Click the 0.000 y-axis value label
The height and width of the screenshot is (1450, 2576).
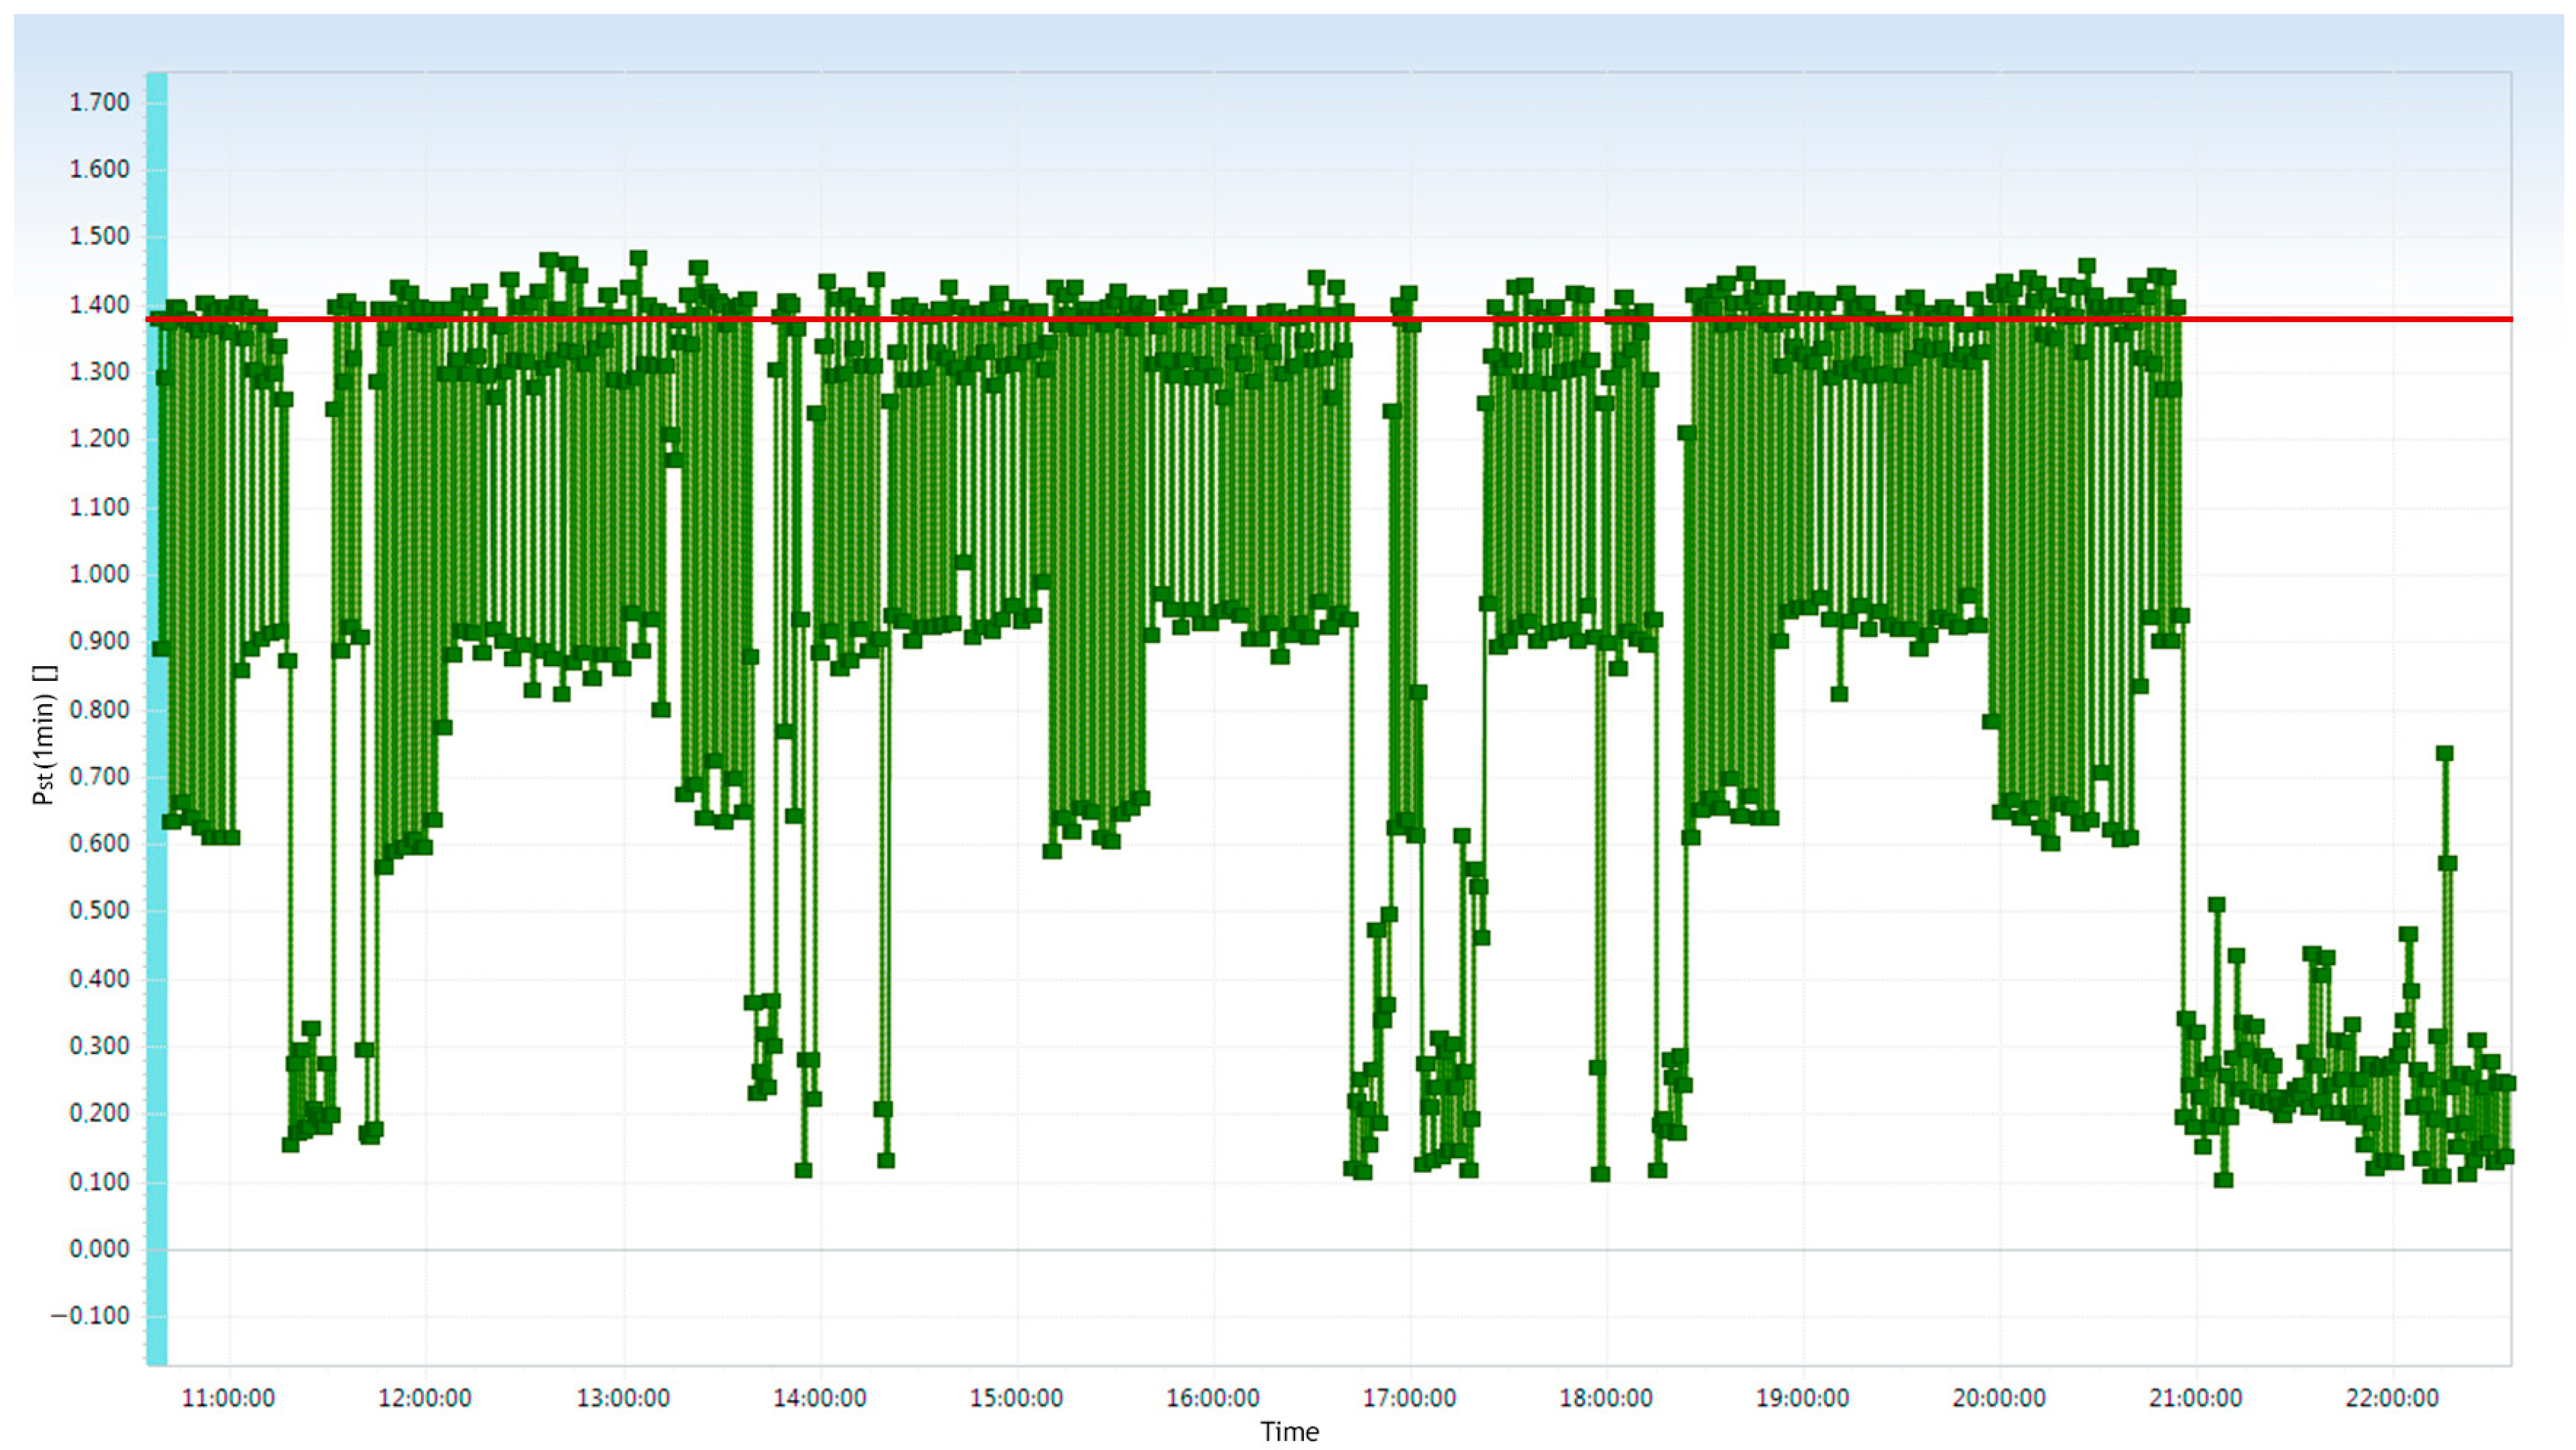click(x=99, y=1249)
